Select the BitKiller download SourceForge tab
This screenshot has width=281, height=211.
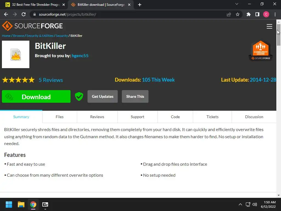point(100,5)
